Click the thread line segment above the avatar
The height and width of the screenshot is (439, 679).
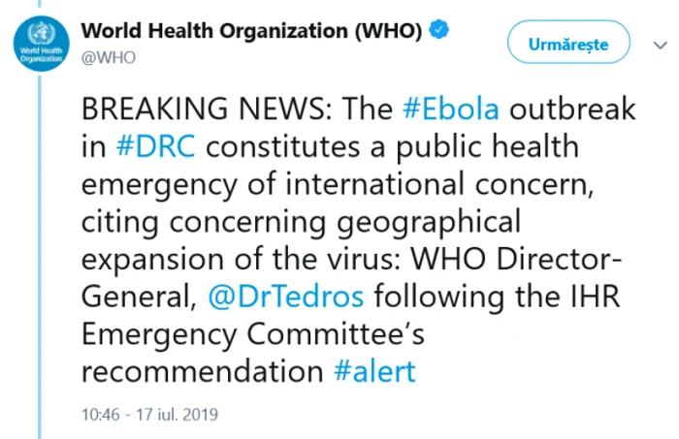pyautogui.click(x=40, y=4)
